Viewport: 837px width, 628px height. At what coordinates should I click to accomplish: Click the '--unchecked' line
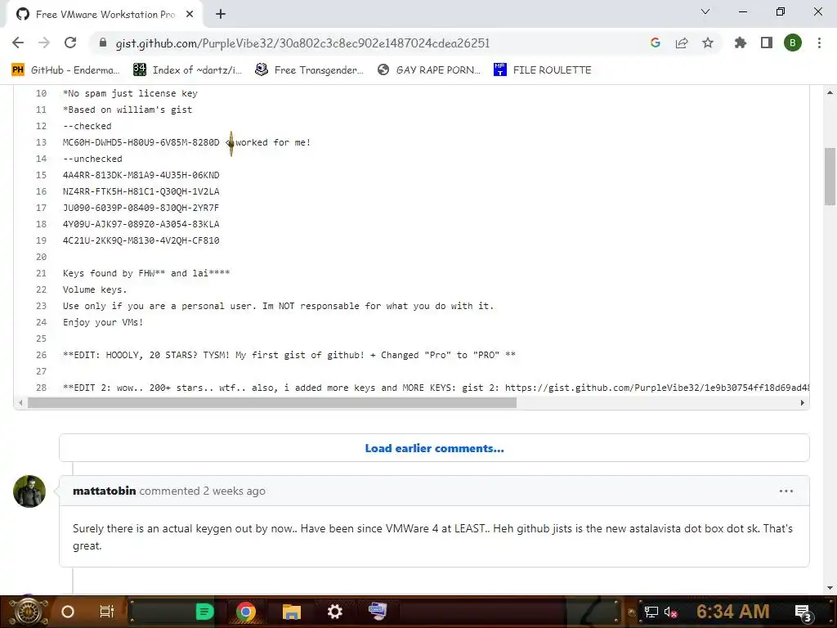click(x=92, y=159)
